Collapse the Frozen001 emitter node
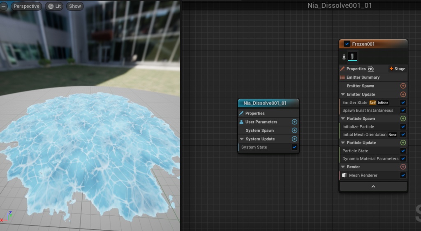Viewport: 421px width, 231px height. [x=373, y=187]
